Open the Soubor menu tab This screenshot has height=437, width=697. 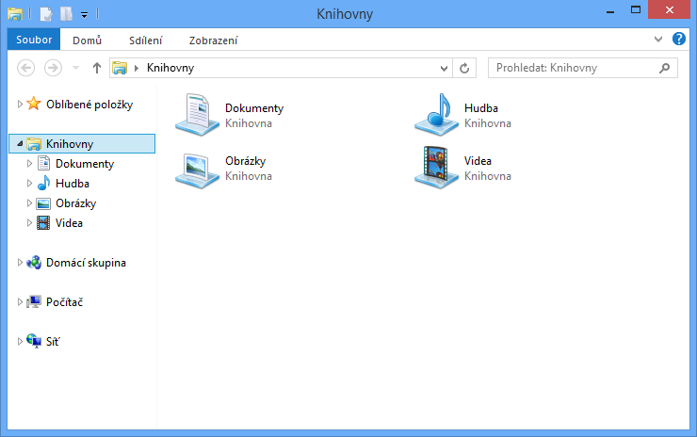34,40
